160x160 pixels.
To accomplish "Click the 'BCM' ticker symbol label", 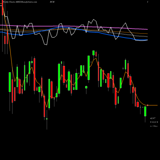I will 52,2.
